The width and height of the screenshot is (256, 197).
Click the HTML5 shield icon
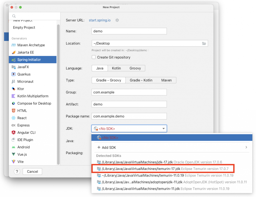[x=13, y=111]
